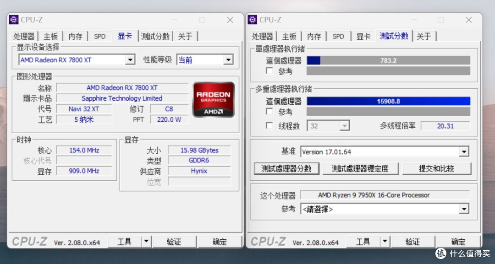This screenshot has width=495, height=264.
Task: Close the left CPU-Z window
Action: (230, 20)
